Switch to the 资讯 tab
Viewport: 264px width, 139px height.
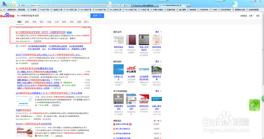tap(27, 22)
